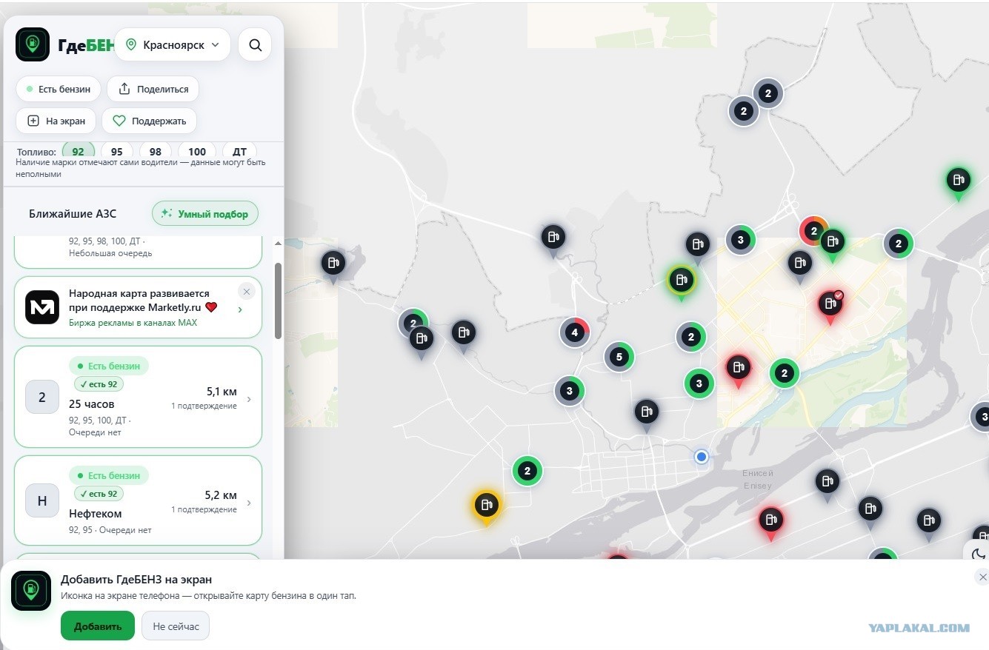The width and height of the screenshot is (989, 650).
Task: Toggle night mode with the moon icon
Action: (978, 553)
